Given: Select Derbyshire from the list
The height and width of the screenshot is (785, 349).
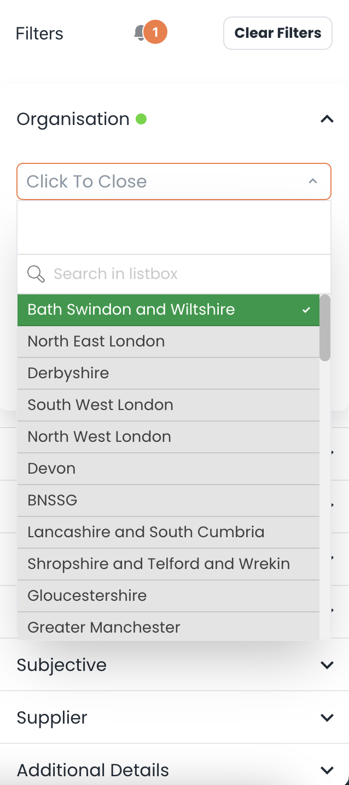Looking at the screenshot, I should [168, 374].
